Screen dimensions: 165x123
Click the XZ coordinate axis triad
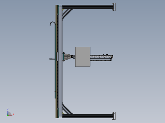coord(10,112)
